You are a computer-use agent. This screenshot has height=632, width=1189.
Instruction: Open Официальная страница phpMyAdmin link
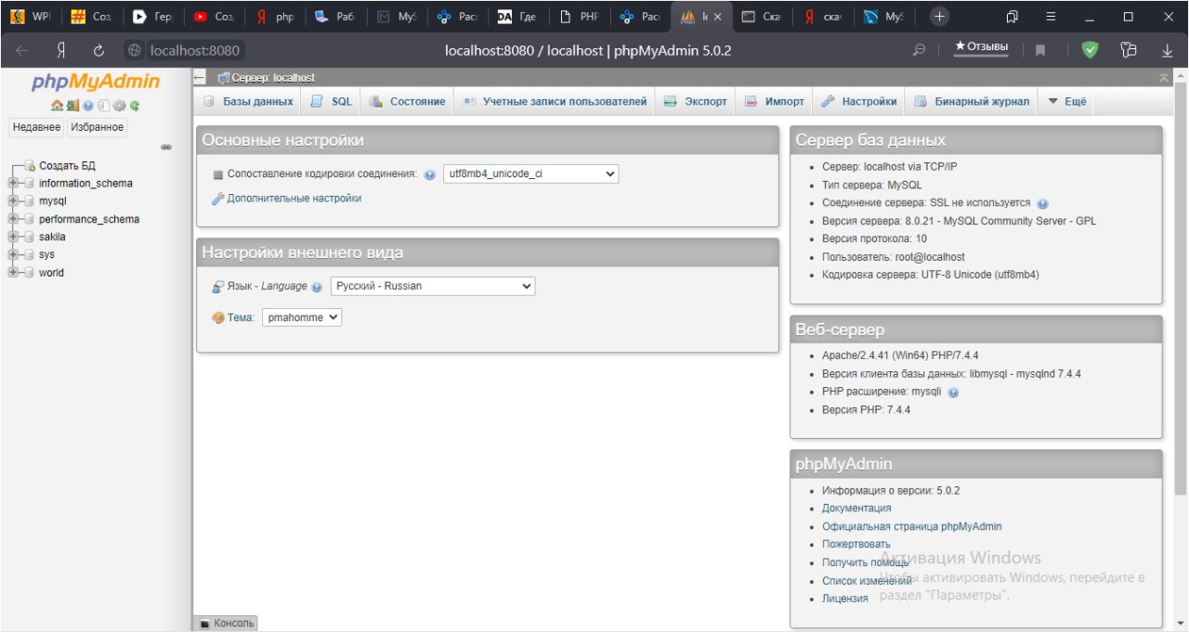tap(912, 526)
